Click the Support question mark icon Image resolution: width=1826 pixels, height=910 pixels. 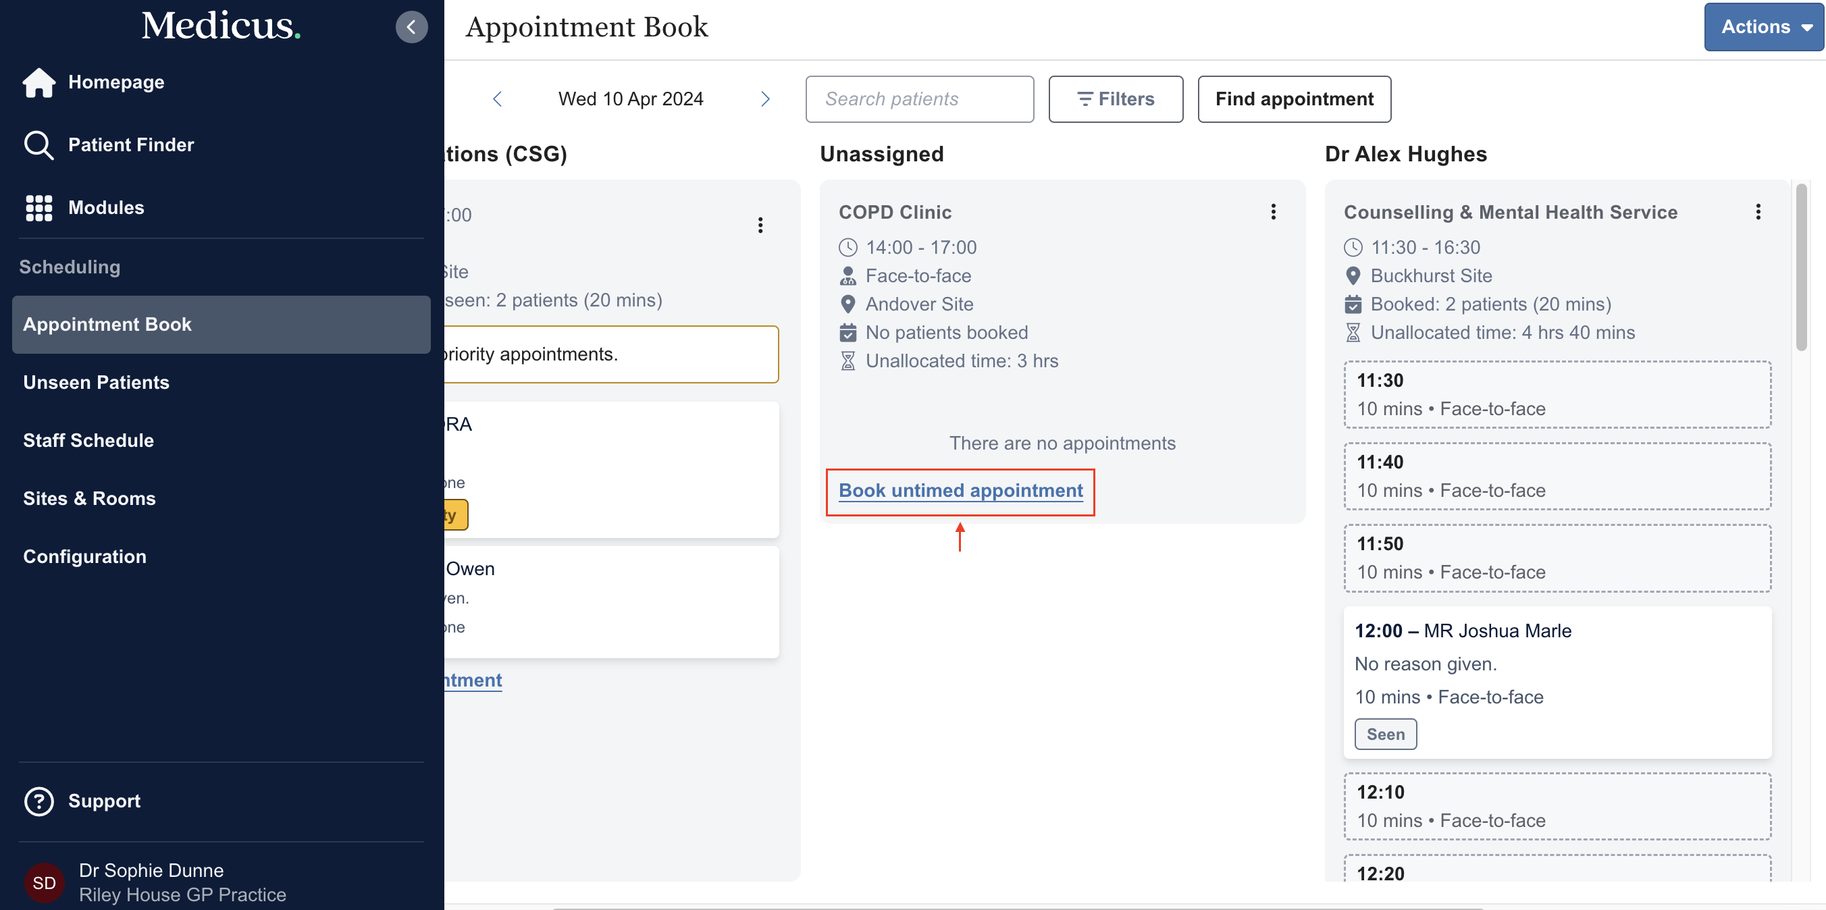[39, 801]
